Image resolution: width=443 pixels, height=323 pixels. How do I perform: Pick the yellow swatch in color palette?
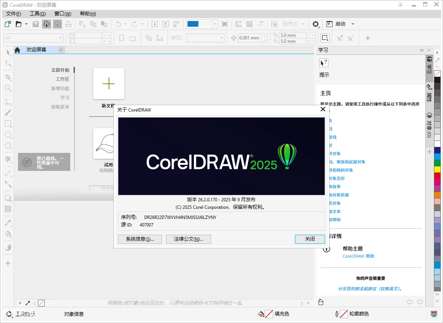point(437,169)
